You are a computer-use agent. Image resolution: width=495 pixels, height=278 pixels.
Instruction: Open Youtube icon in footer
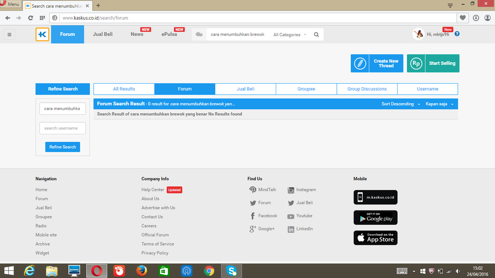point(291,216)
